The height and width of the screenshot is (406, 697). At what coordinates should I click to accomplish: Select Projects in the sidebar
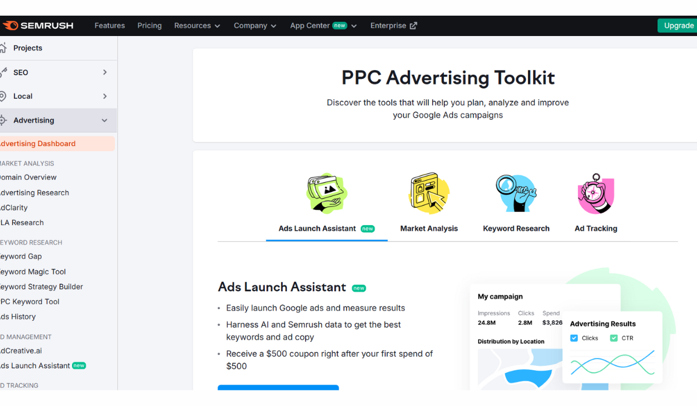pyautogui.click(x=28, y=48)
